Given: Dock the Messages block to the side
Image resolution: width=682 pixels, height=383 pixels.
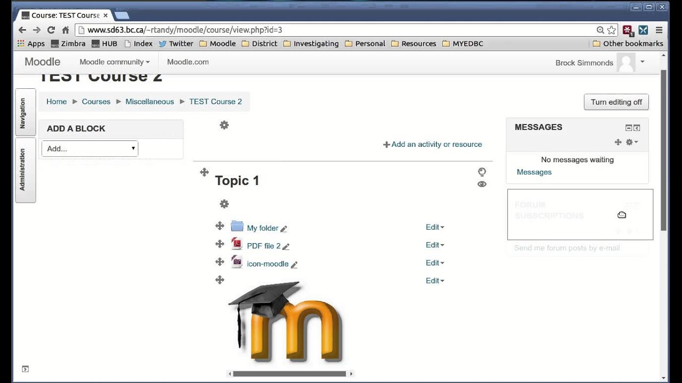Looking at the screenshot, I should click(x=637, y=128).
